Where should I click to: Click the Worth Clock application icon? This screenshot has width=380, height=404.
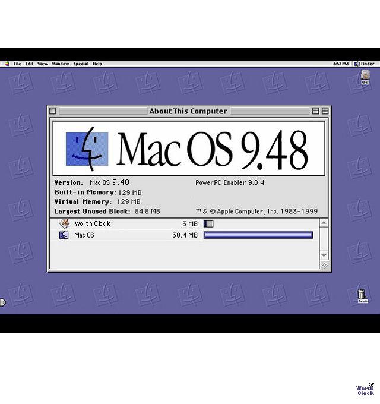click(64, 223)
